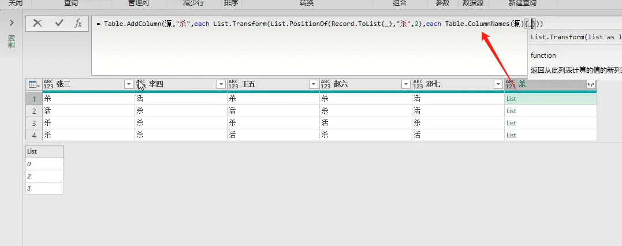Change data type icon of column 王五
Screen dimensions: 622x246
click(x=233, y=84)
